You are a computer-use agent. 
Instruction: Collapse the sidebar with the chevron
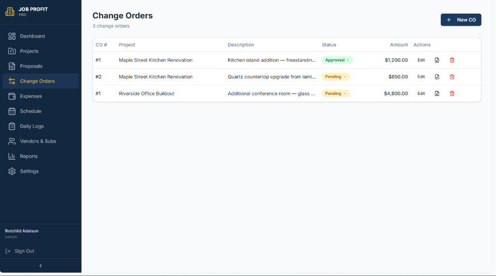pyautogui.click(x=41, y=266)
